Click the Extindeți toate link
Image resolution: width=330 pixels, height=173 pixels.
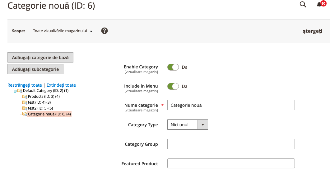[x=61, y=85]
